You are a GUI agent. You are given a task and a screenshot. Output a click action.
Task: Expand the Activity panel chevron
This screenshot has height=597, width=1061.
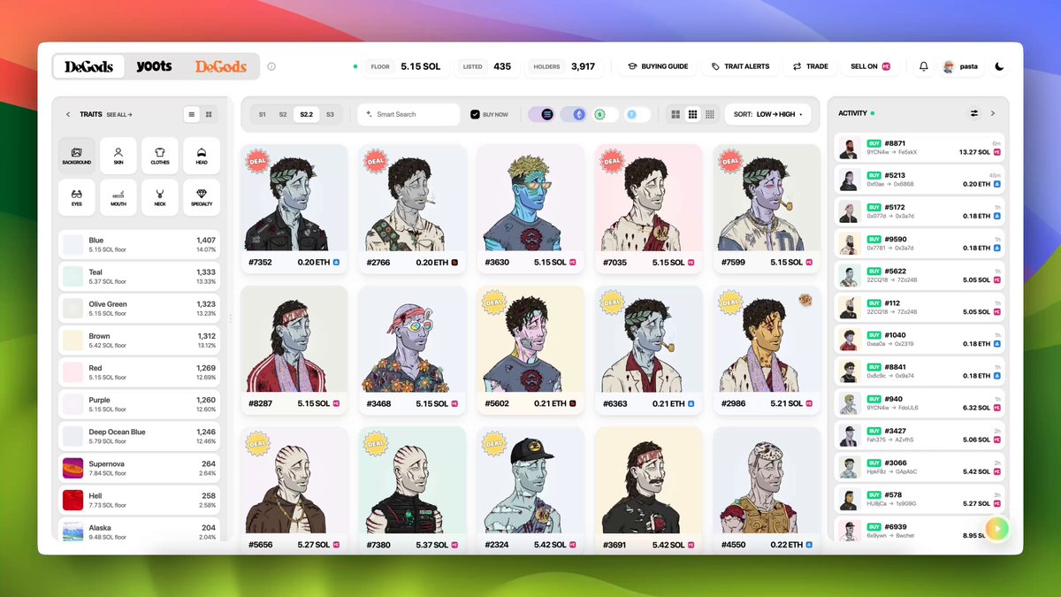993,113
